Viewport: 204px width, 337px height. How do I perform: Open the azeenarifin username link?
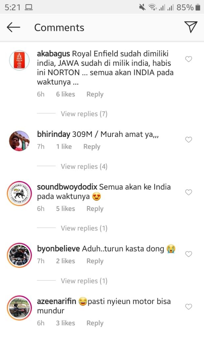pyautogui.click(x=57, y=301)
